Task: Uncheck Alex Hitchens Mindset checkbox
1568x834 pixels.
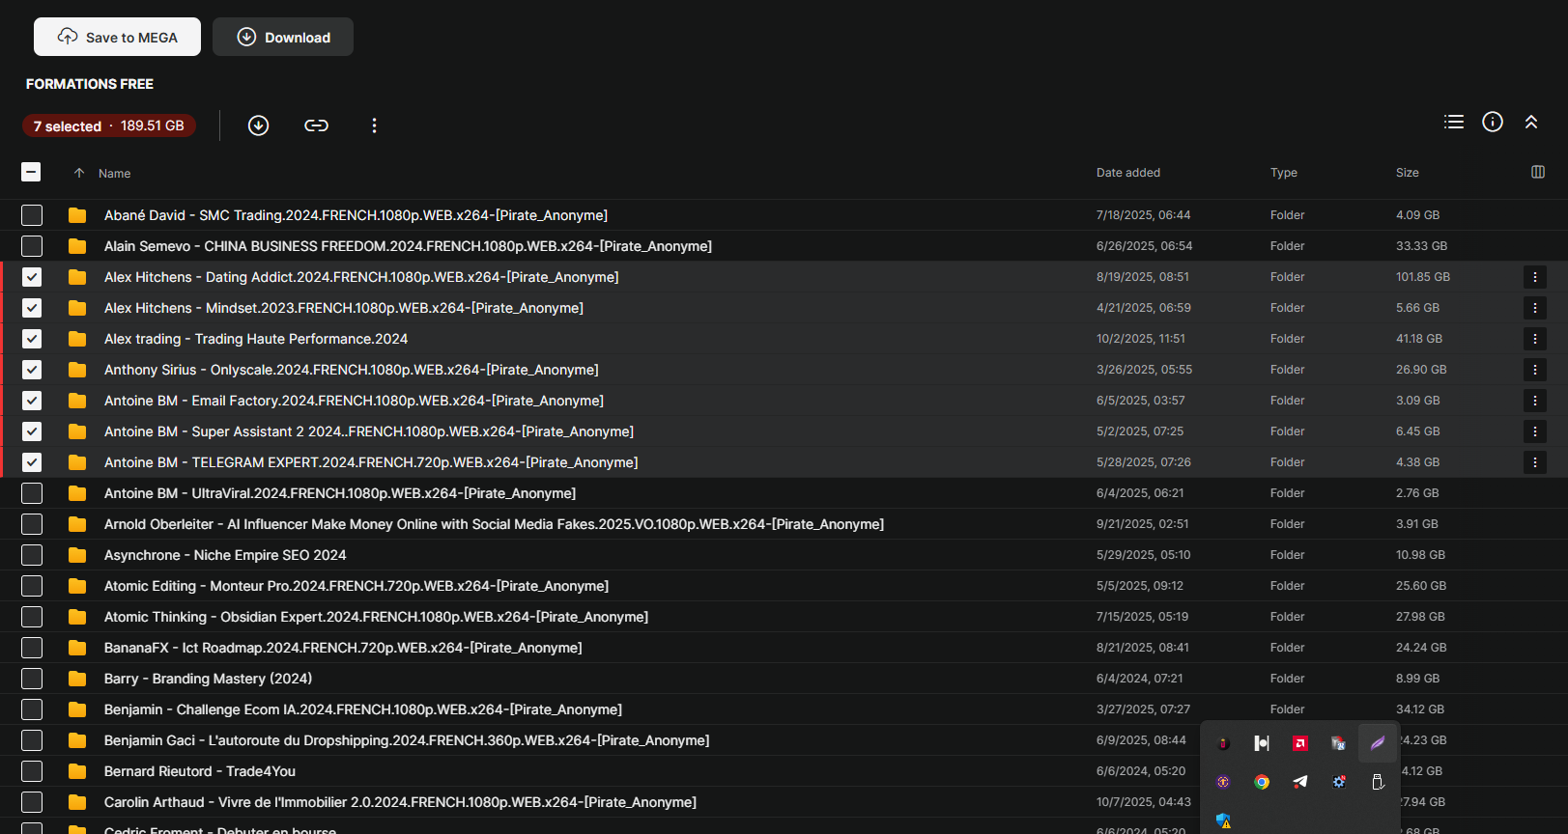Action: tap(32, 308)
